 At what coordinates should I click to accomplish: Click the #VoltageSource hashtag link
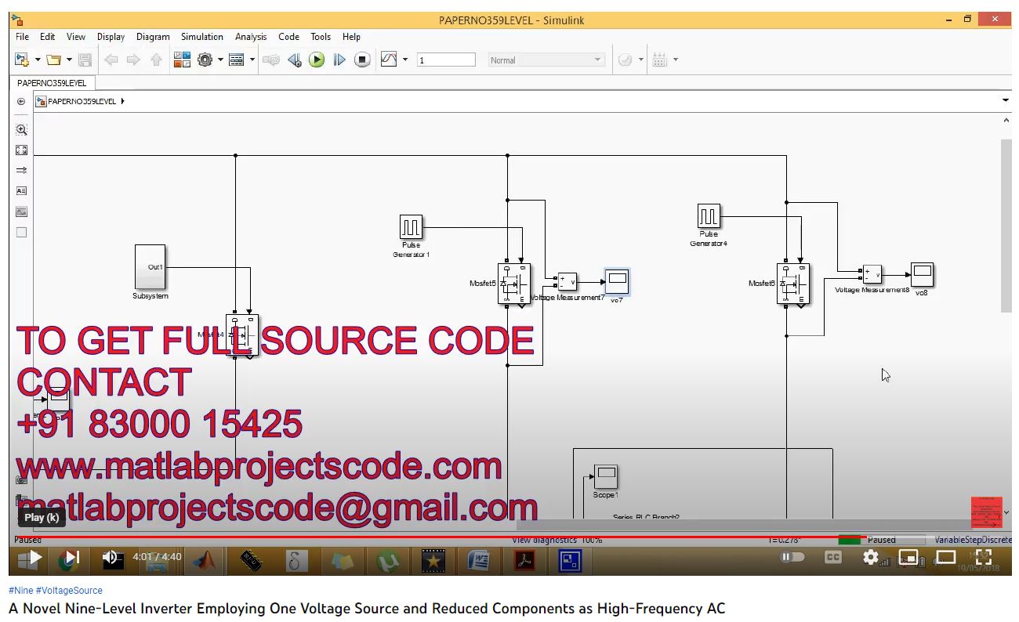coord(69,591)
